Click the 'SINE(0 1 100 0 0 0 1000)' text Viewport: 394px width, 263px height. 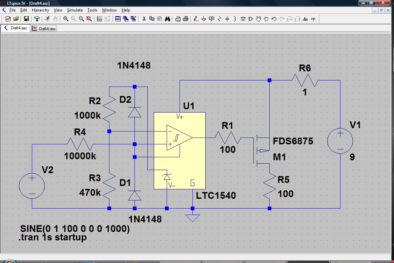[x=75, y=229]
